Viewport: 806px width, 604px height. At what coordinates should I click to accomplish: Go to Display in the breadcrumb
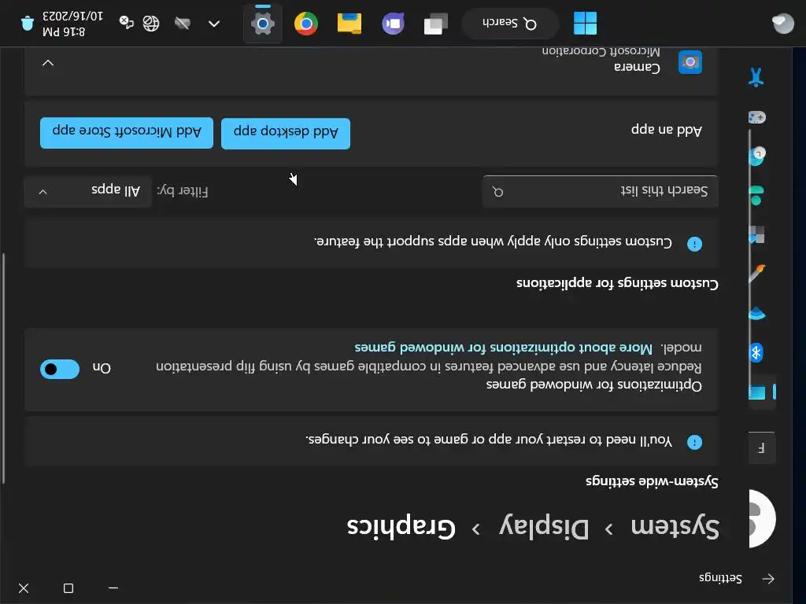click(x=545, y=526)
